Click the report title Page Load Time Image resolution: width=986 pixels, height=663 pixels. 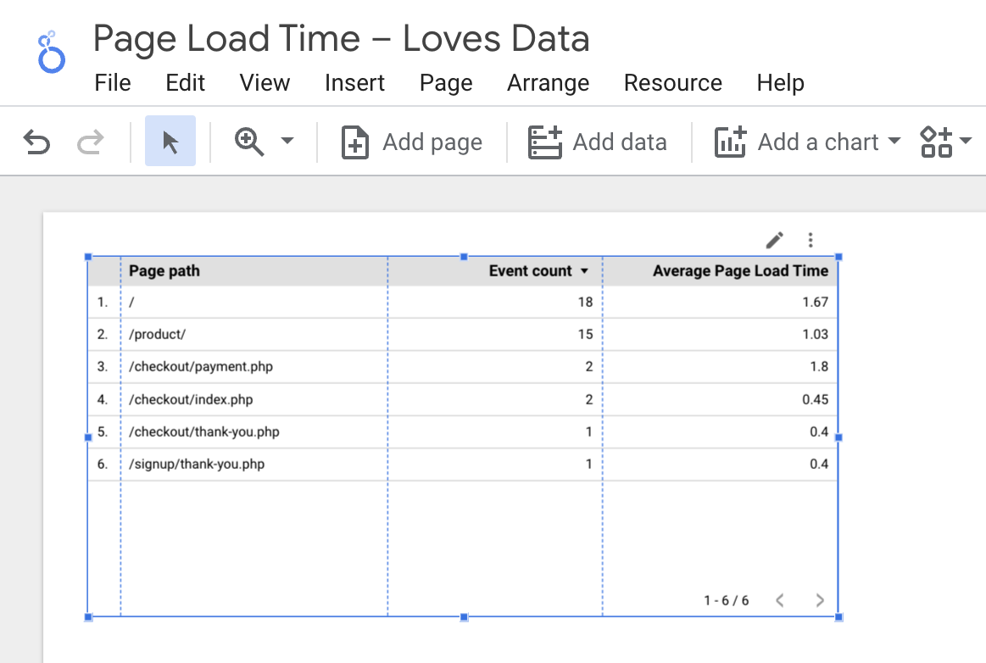point(341,39)
